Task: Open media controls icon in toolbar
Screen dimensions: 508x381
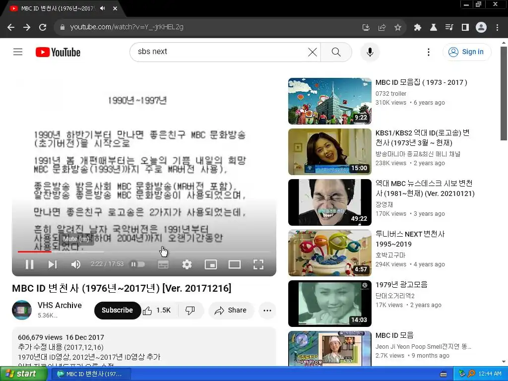Action: point(449,28)
